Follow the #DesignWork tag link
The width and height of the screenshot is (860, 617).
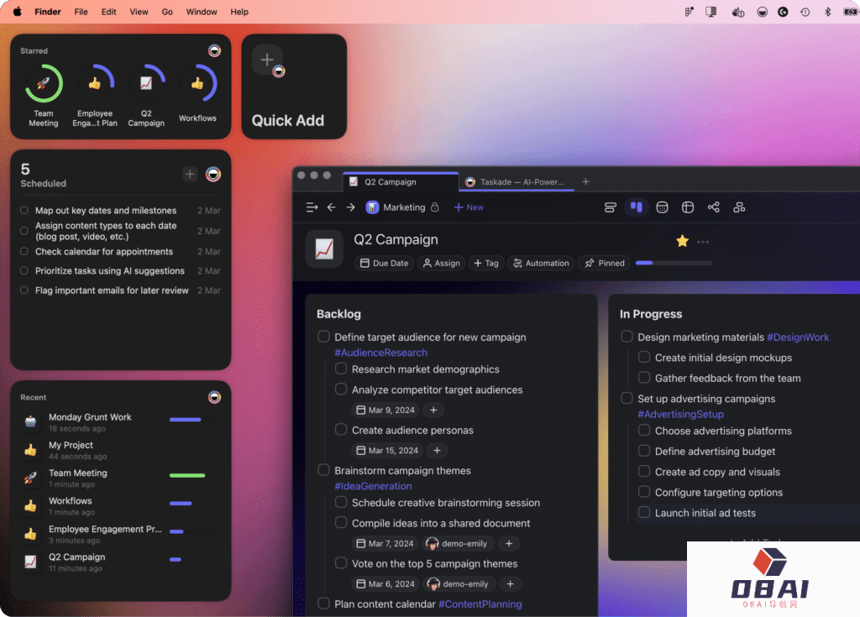798,337
